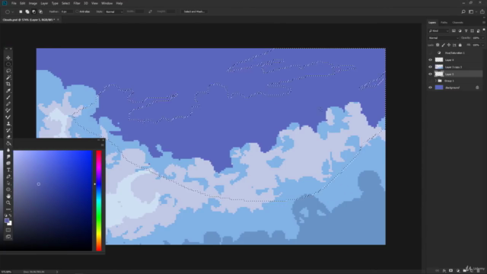Open the Layers panel options menu
Screen dimensions: 487x274
[x=484, y=22]
